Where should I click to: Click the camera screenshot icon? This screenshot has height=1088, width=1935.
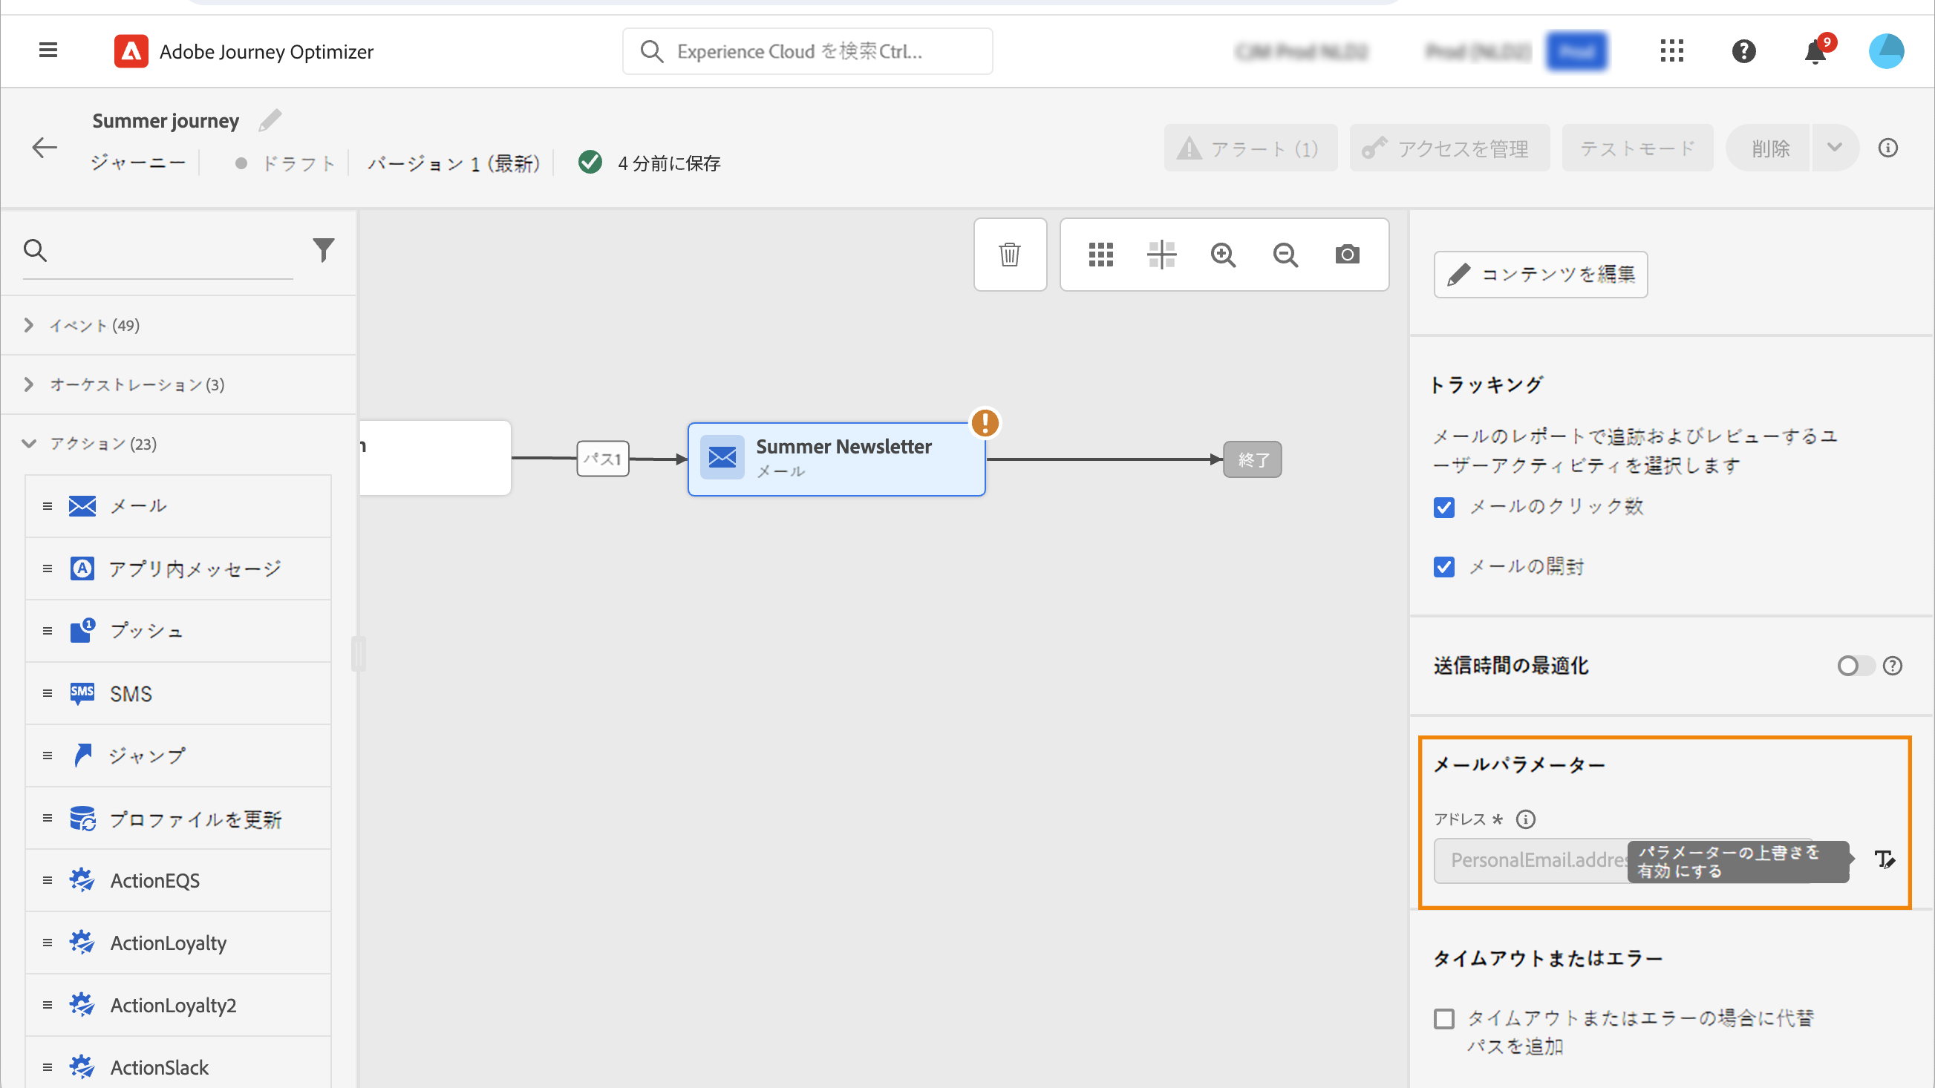[1347, 255]
